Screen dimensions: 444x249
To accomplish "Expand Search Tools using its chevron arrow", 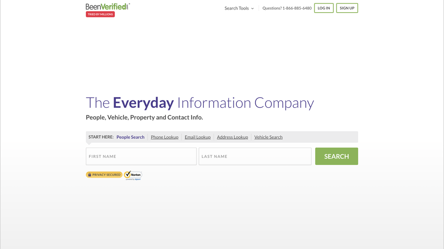I will click(252, 8).
